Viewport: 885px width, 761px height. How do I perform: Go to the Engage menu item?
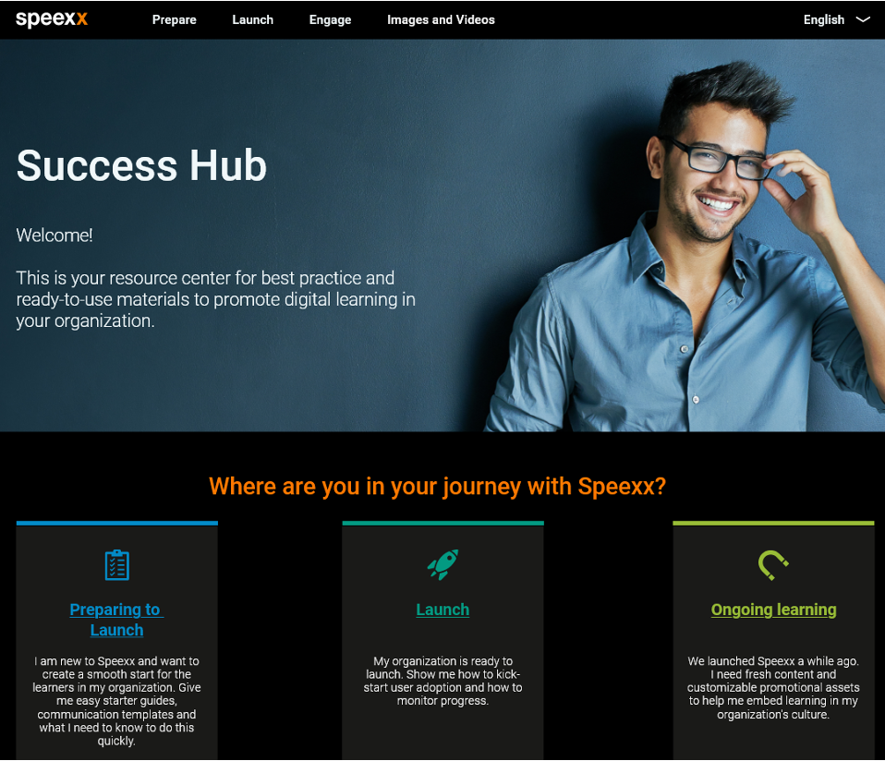point(330,19)
